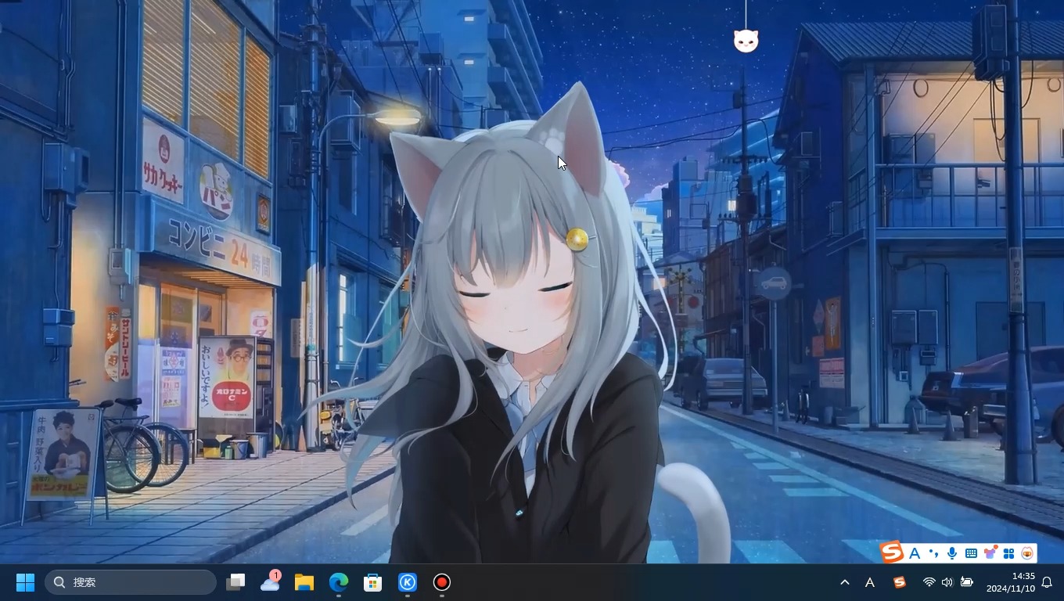1064x601 pixels.
Task: Click the taskbar input mode A indicator
Action: tap(869, 582)
